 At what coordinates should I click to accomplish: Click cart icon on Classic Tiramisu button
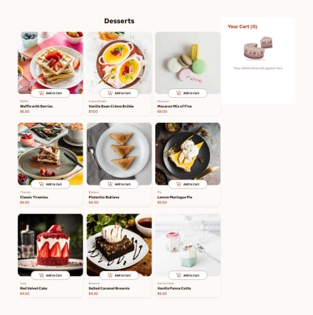click(41, 184)
